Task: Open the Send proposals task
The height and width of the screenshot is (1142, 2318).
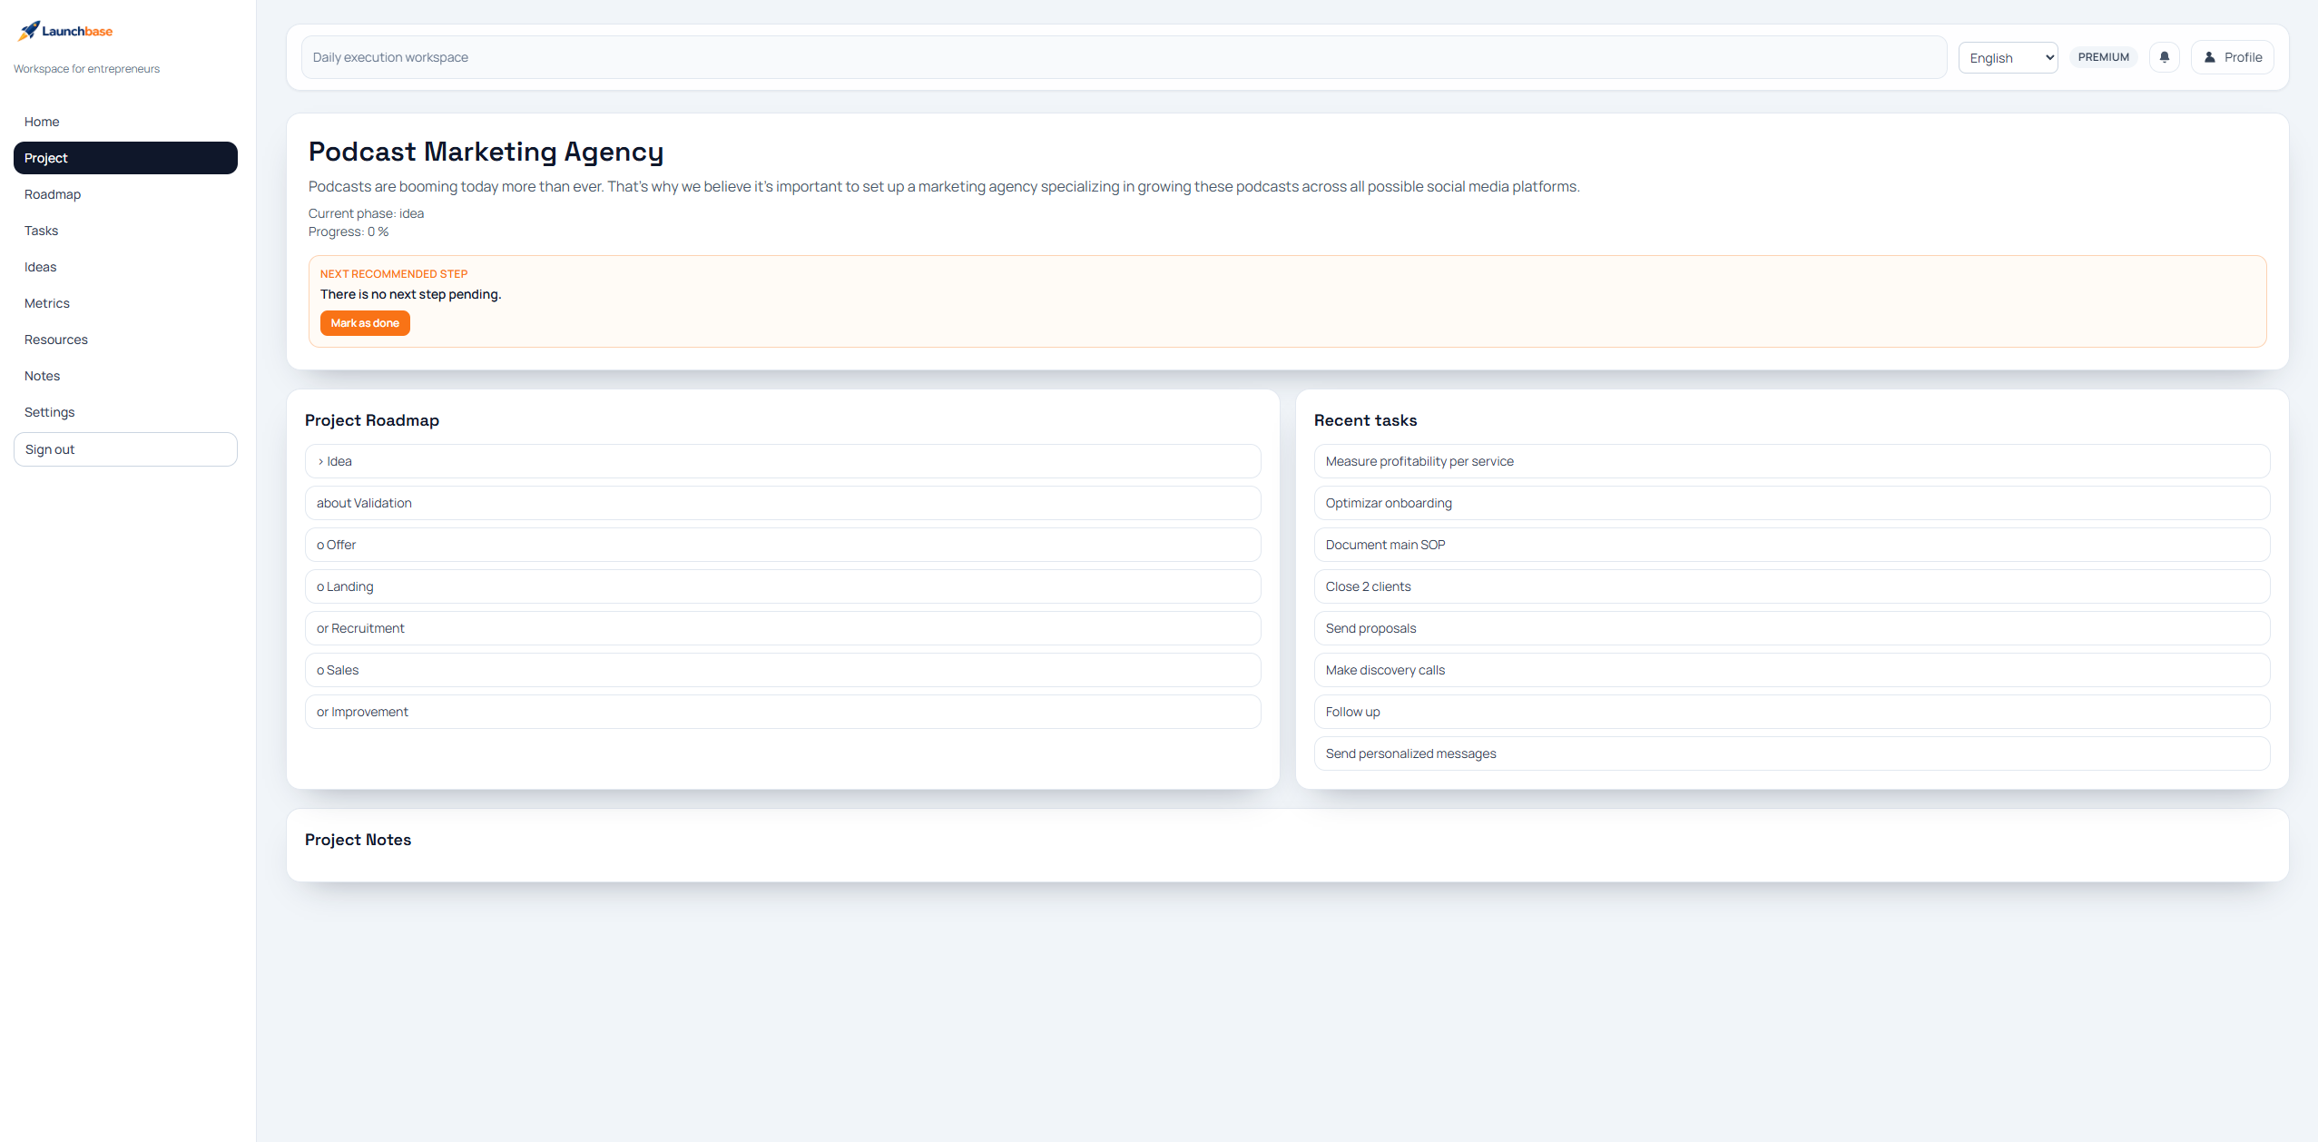Action: [x=1791, y=627]
